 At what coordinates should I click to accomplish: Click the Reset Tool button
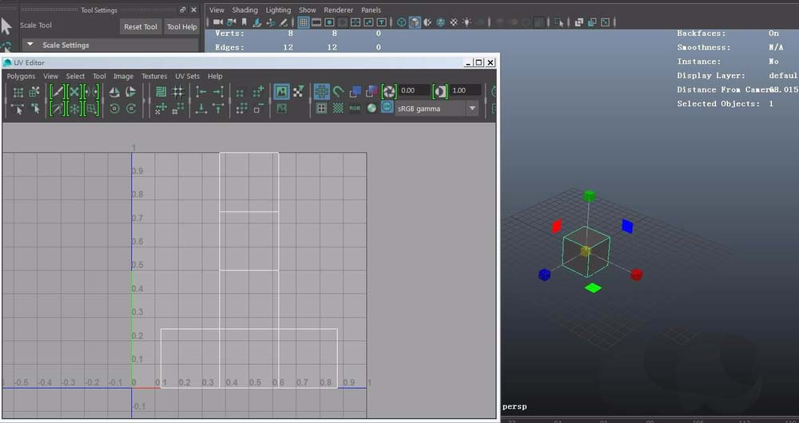141,26
